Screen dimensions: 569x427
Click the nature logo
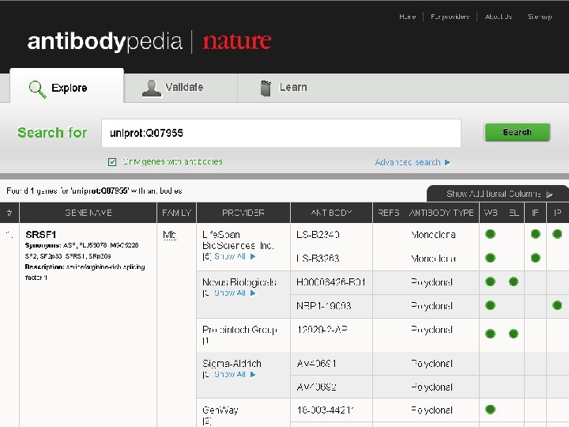pos(236,40)
